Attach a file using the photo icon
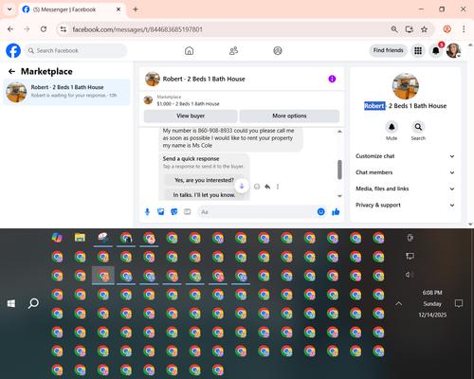Screen dimensions: 474x379 tap(161, 211)
